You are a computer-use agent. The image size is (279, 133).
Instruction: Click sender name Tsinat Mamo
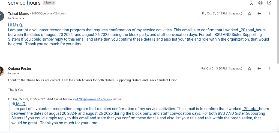(x=19, y=13)
